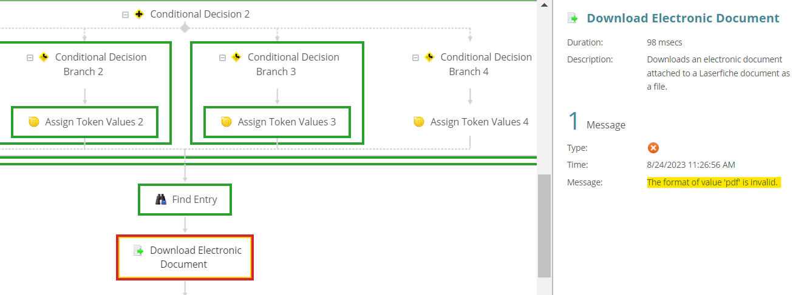The height and width of the screenshot is (295, 807).
Task: Select the Assign Token Values 4 label
Action: click(480, 122)
